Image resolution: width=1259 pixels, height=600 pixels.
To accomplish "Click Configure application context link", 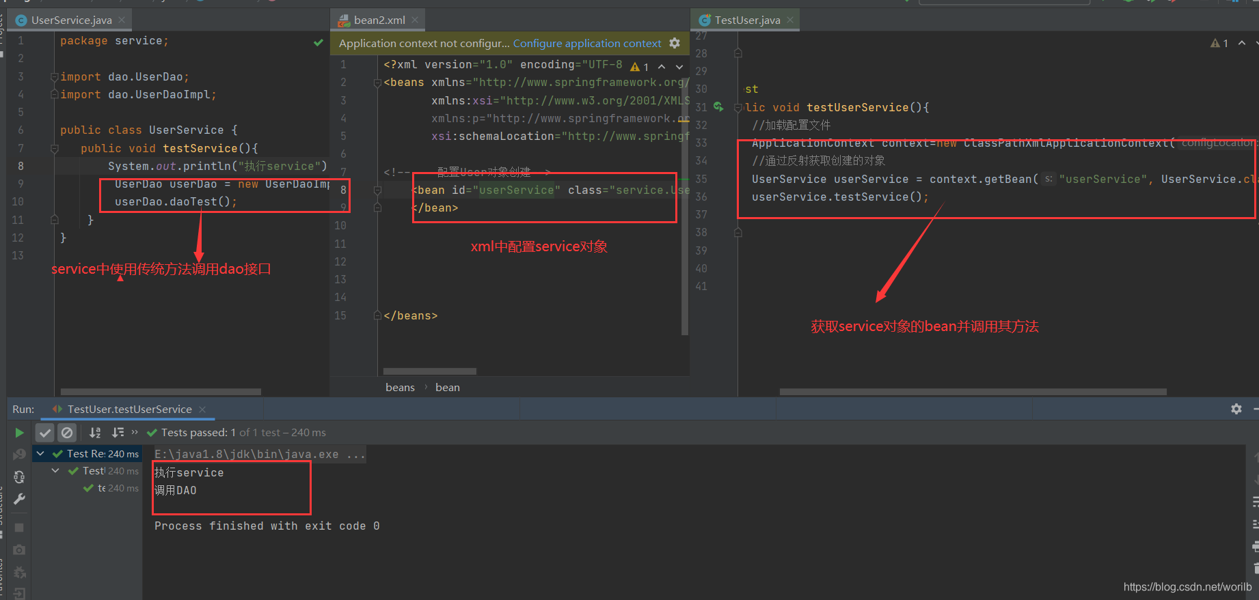I will pyautogui.click(x=587, y=43).
